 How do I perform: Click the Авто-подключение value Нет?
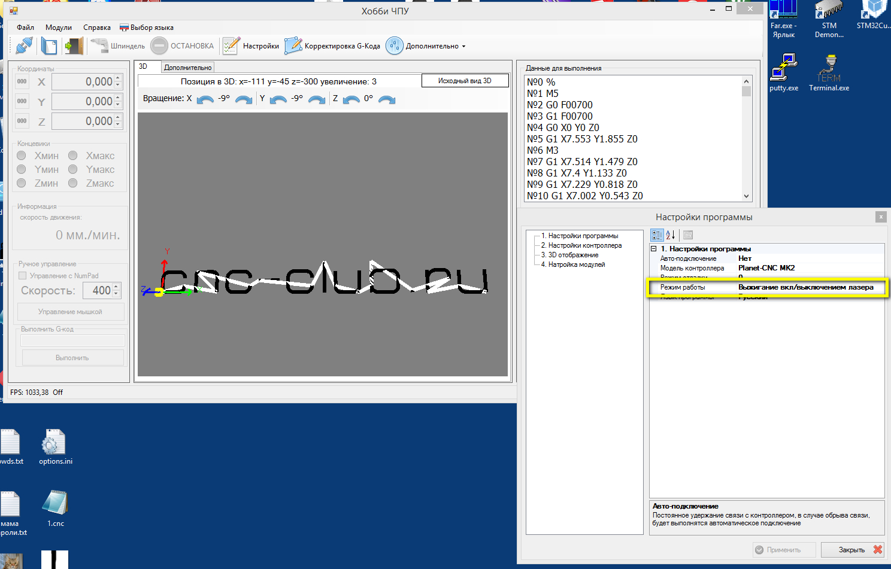point(811,258)
